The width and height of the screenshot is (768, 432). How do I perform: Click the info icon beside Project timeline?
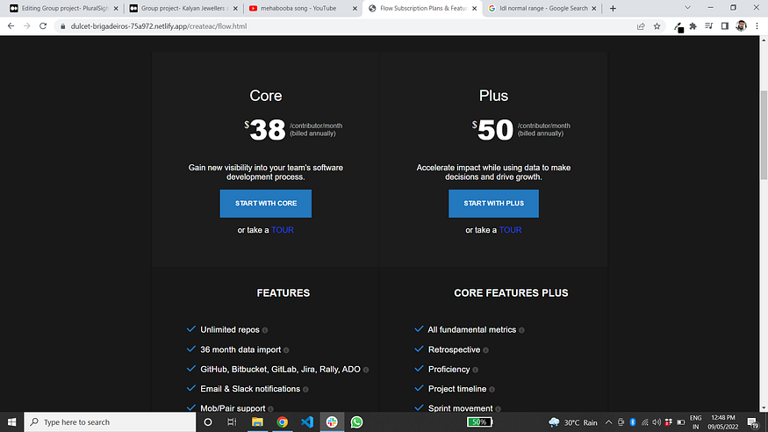492,389
